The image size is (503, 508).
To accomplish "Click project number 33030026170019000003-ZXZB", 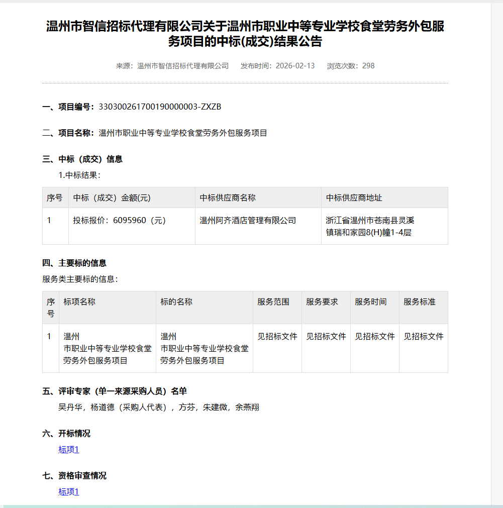I will coord(160,107).
